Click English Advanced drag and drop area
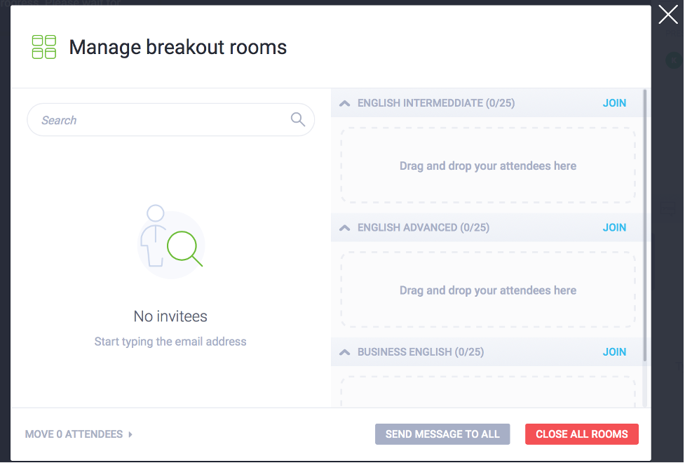 (x=487, y=290)
